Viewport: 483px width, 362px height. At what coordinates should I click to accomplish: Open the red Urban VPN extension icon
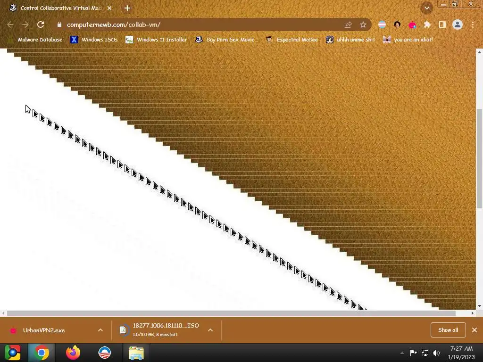click(x=412, y=25)
